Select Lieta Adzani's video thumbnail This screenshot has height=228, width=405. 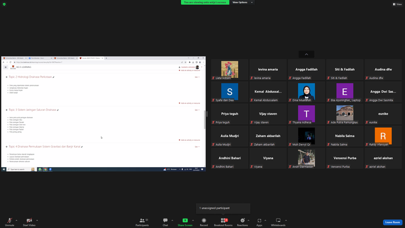coord(230,69)
